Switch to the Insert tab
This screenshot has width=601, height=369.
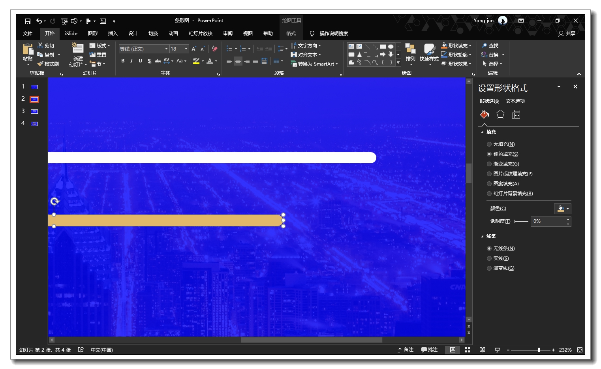click(x=113, y=34)
